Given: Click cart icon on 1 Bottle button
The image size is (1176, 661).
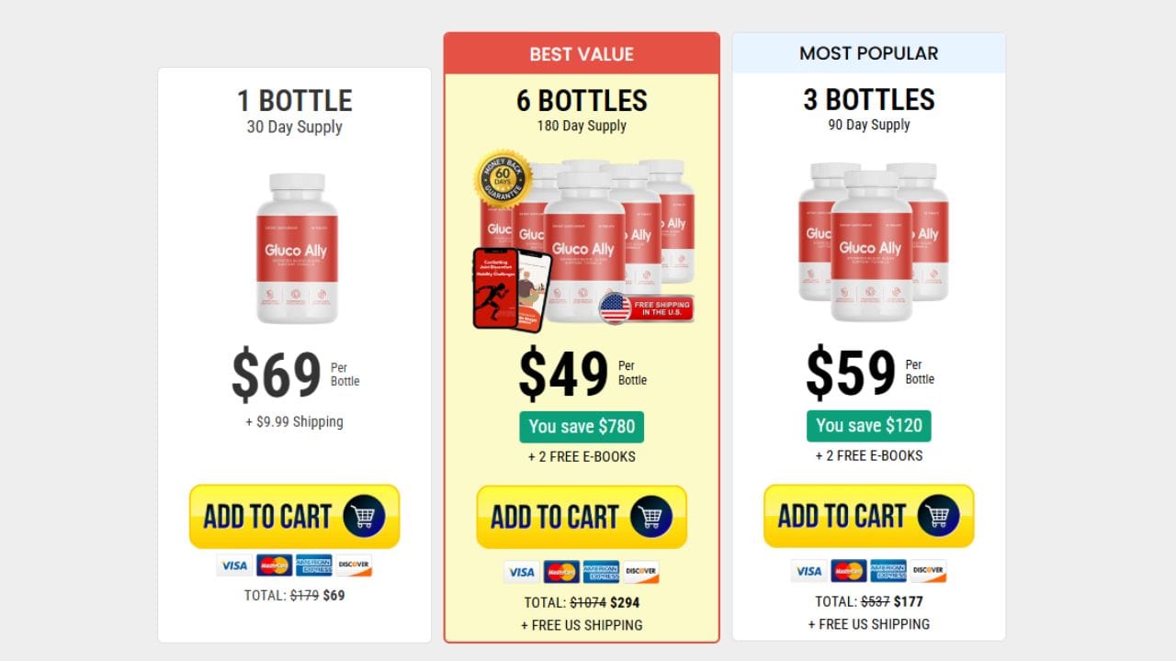Looking at the screenshot, I should click(x=364, y=517).
